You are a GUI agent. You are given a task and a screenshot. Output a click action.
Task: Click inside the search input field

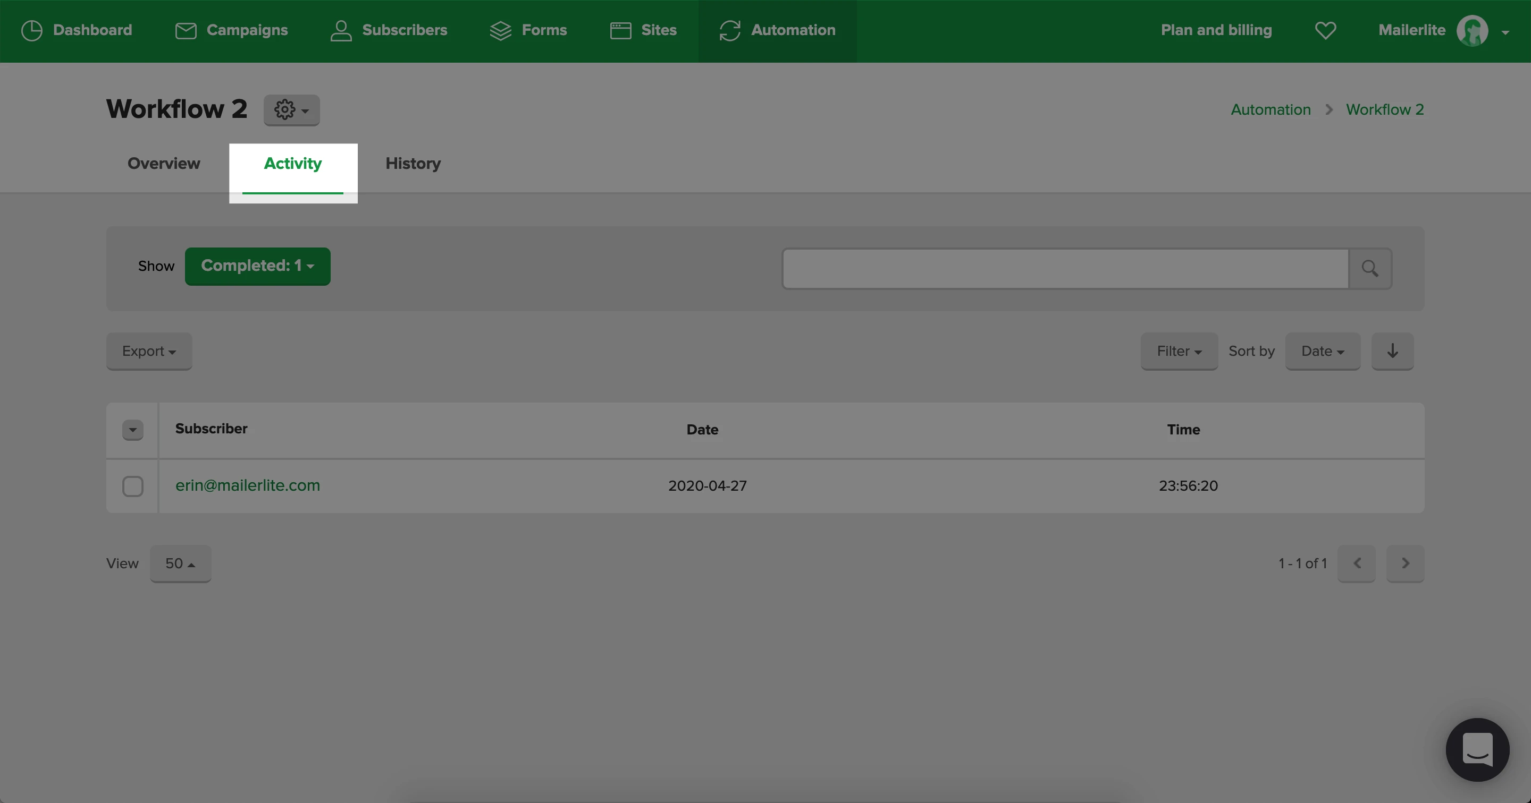point(1064,268)
